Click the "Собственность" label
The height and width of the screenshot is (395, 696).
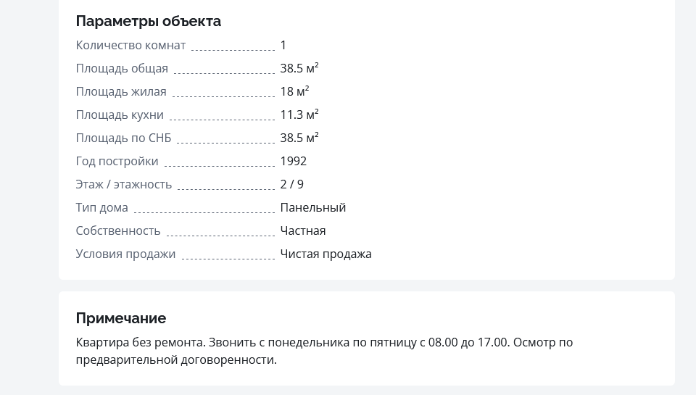(x=118, y=230)
